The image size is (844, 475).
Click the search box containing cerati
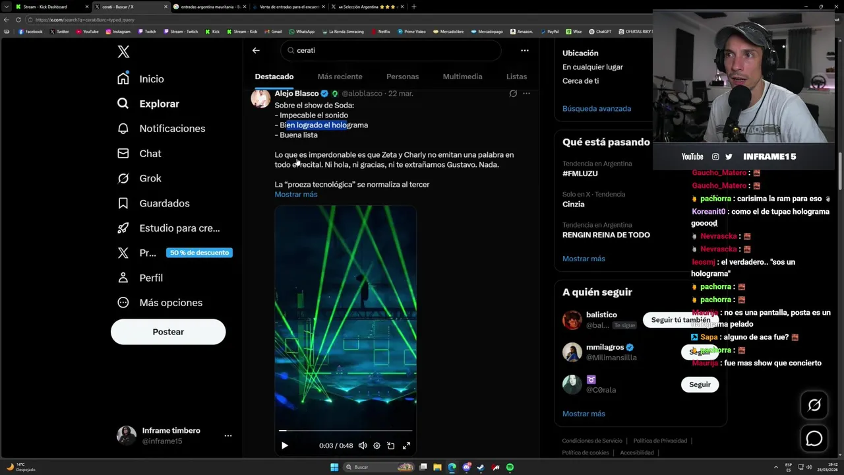tap(390, 50)
